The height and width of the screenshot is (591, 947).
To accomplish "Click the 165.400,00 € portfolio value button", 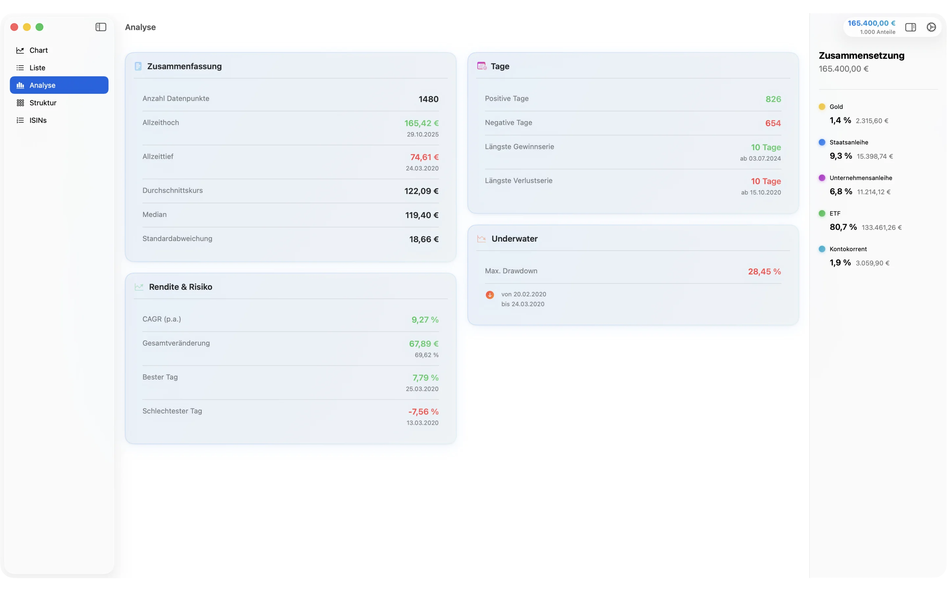I will click(x=871, y=23).
